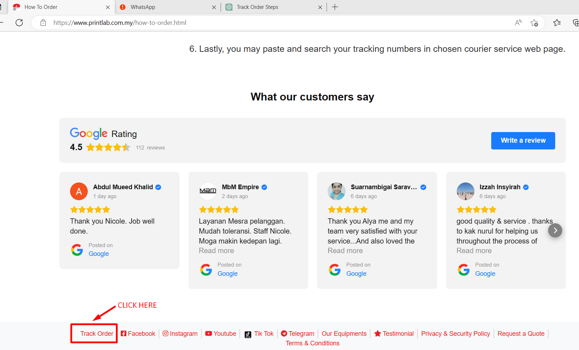
Task: Add page to favorites star icon
Action: (534, 23)
